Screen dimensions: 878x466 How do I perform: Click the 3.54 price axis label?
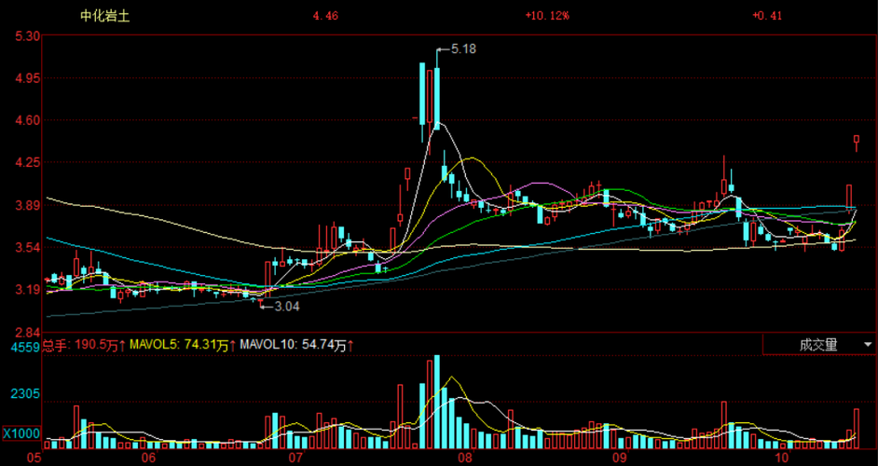point(26,248)
